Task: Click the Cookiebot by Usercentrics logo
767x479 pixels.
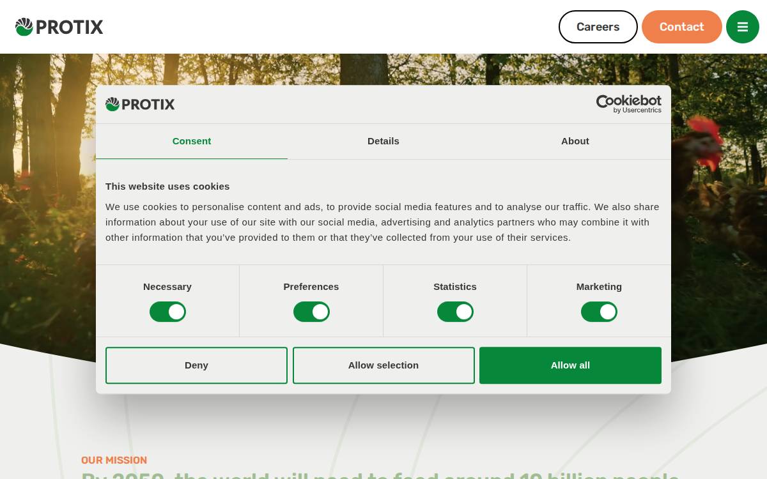Action: [x=629, y=104]
